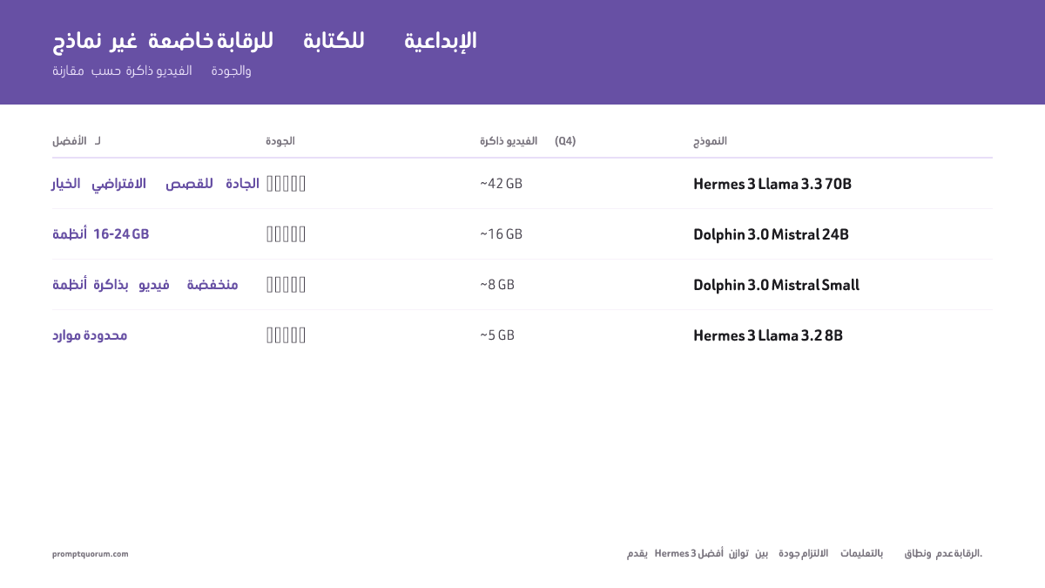Click the الجودة column header
This screenshot has height=588, width=1045.
coord(280,140)
